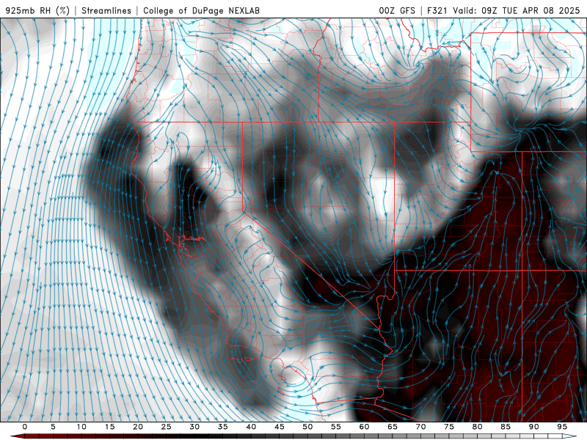Screen dimensions: 587x440
Task: Click the colorbar label '55'
Action: tap(336, 427)
